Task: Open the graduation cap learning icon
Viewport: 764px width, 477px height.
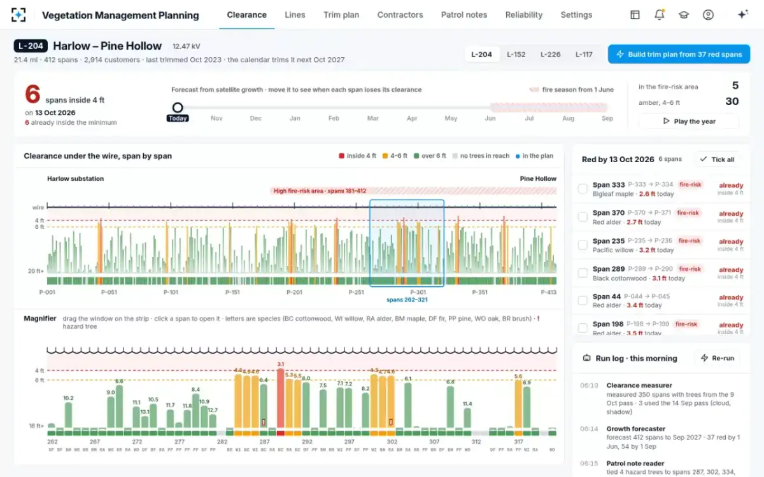Action: pyautogui.click(x=684, y=15)
